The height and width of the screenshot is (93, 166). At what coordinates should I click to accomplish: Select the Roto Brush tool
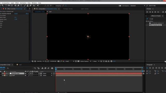[34, 5]
